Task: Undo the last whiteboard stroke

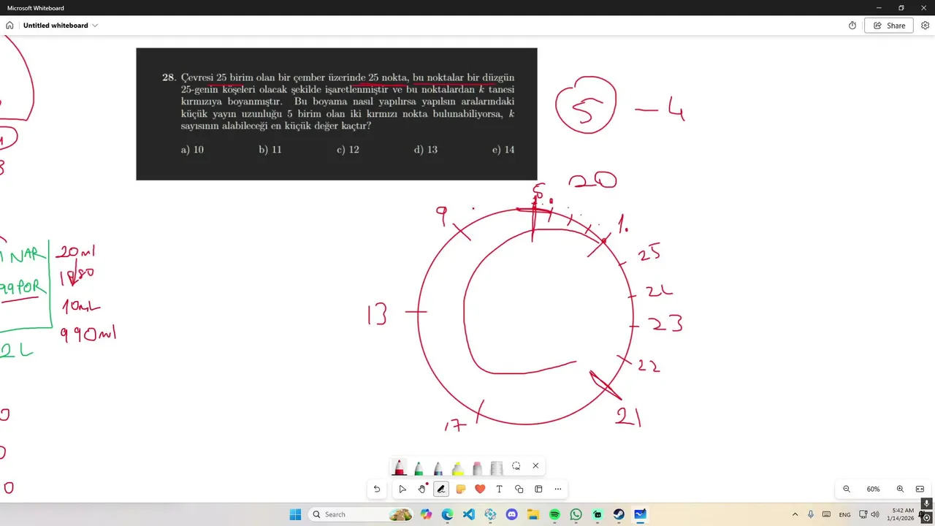Action: [x=377, y=489]
